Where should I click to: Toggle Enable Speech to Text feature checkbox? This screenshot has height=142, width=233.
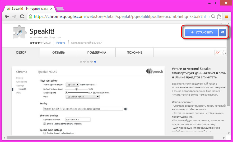click(45, 133)
